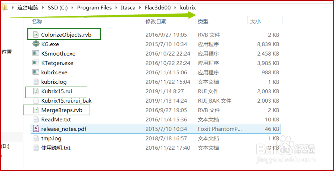The image size is (334, 171).
Task: Click the Kubrix15.rui file icon
Action: pyautogui.click(x=36, y=91)
